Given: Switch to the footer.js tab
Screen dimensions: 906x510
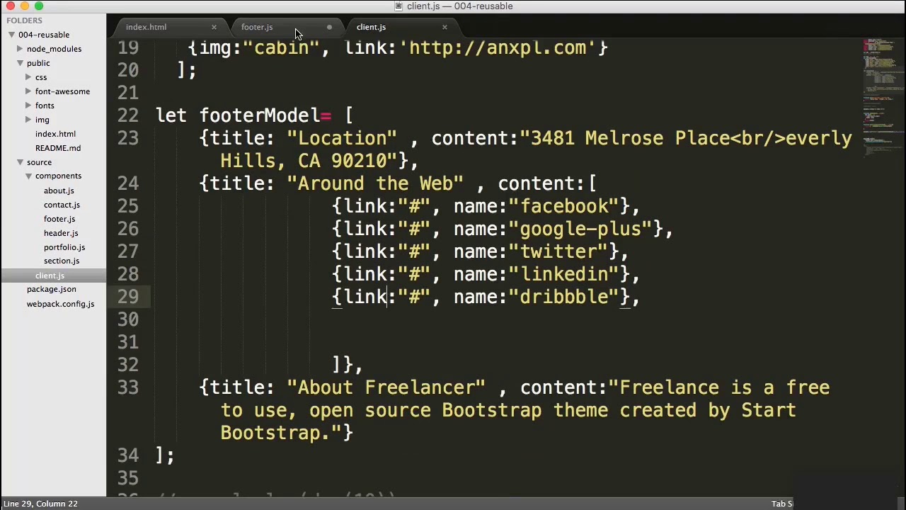Looking at the screenshot, I should tap(256, 27).
